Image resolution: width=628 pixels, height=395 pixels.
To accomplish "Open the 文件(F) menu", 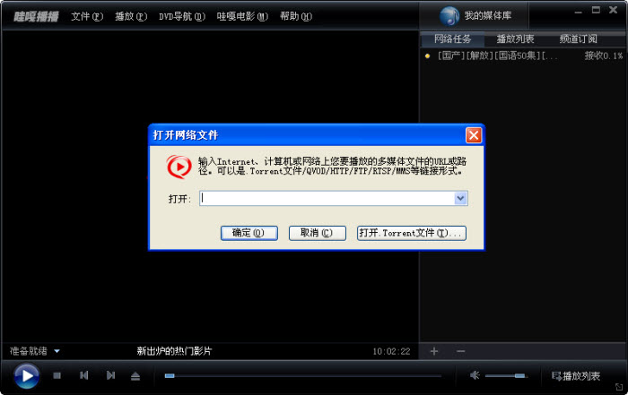I will pos(87,16).
